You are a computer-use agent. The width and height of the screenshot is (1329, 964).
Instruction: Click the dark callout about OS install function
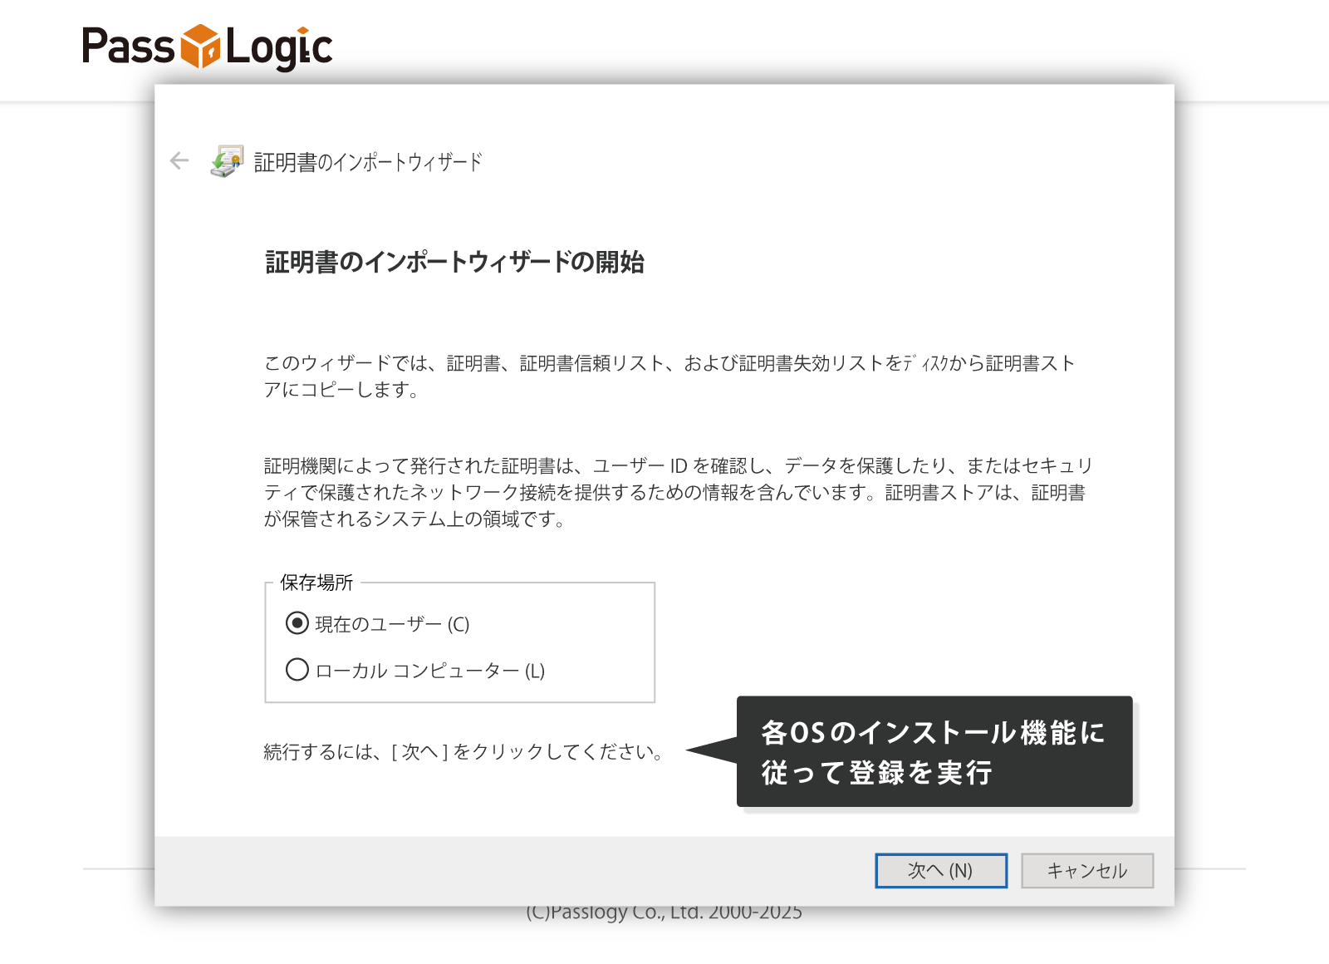coord(934,751)
